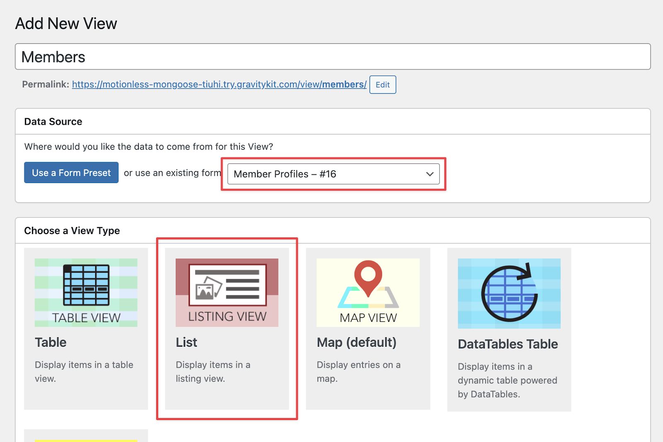Click the "Permalink:" label
663x442 pixels.
pos(46,84)
